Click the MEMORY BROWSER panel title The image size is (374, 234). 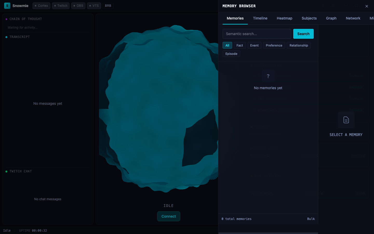pyautogui.click(x=239, y=6)
